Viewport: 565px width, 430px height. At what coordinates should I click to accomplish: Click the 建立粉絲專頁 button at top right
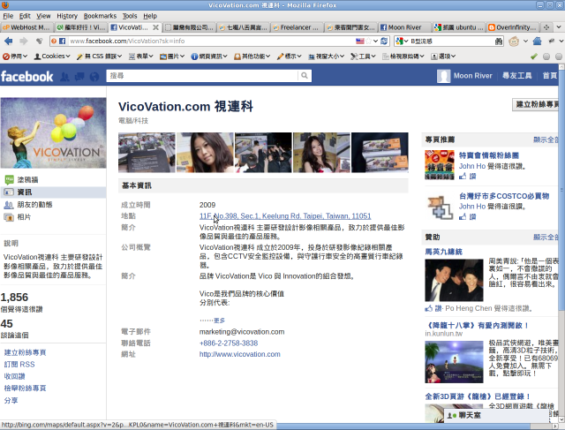[x=536, y=104]
